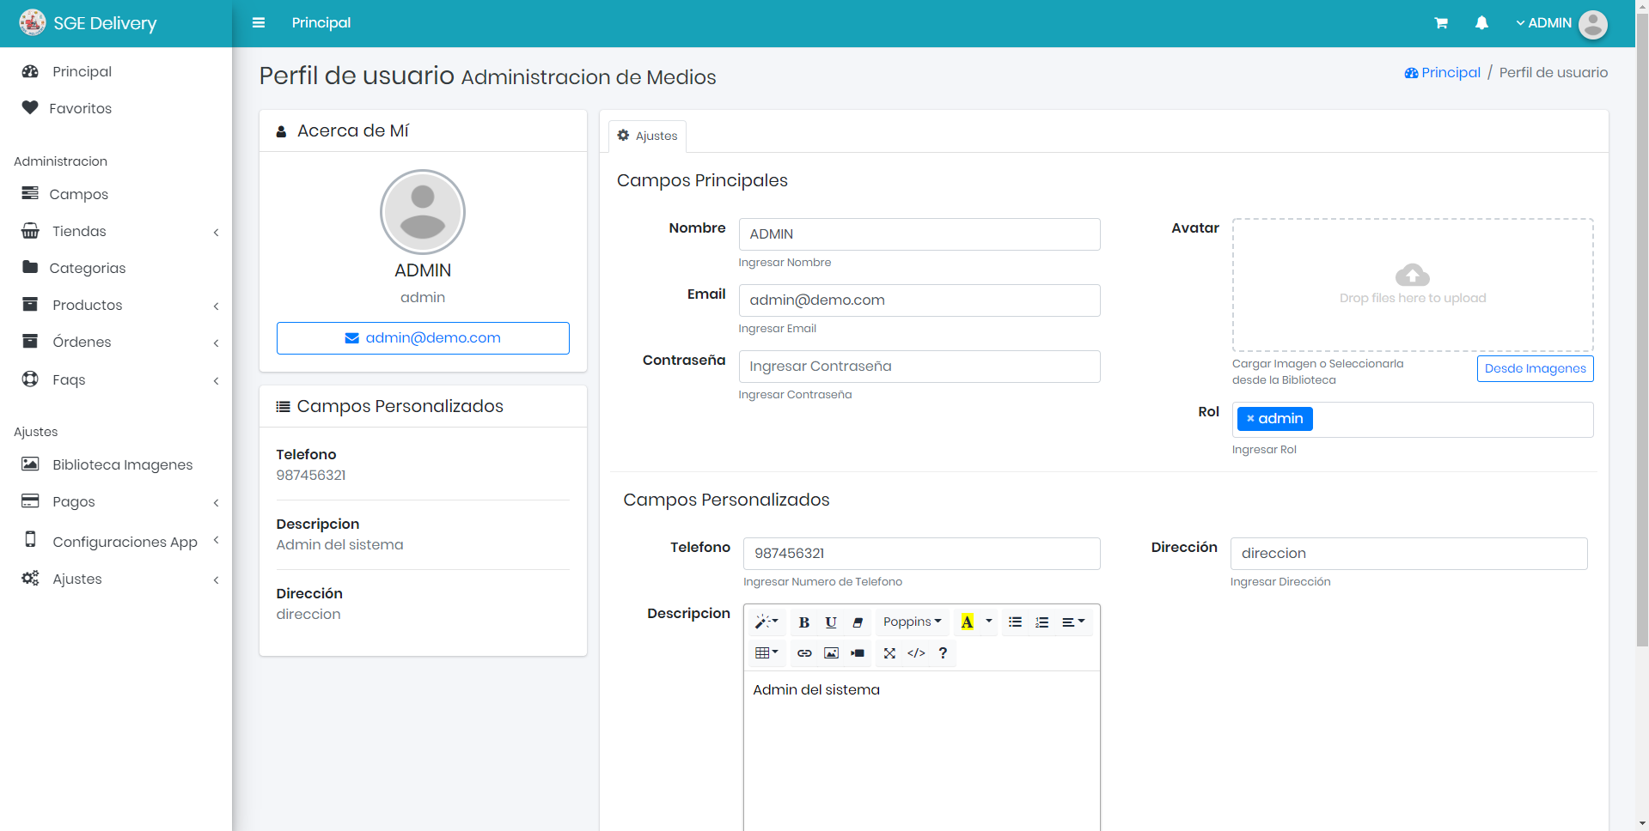The width and height of the screenshot is (1649, 831).
Task: Click the Desde Imagenes button
Action: (x=1535, y=368)
